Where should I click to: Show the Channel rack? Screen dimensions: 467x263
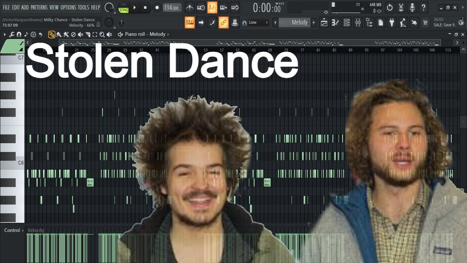(347, 23)
